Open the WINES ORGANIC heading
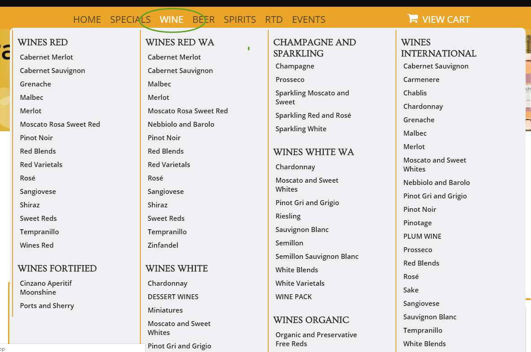This screenshot has height=352, width=531. (x=311, y=320)
